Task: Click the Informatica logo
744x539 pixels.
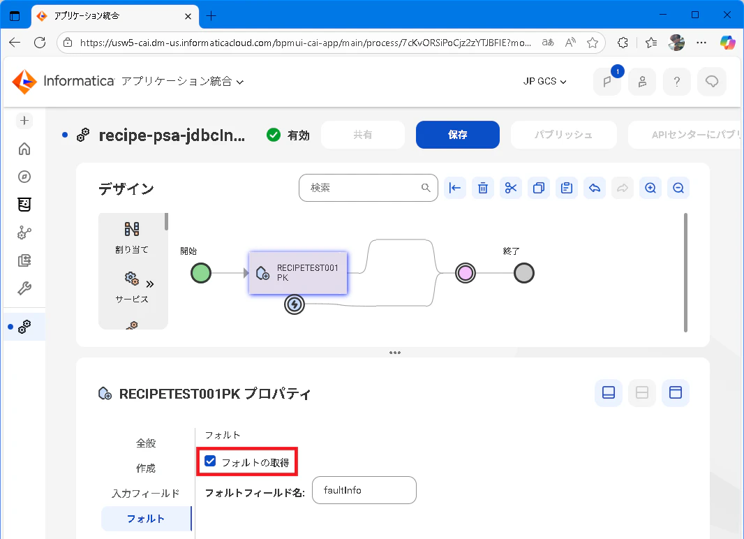Action: [63, 82]
